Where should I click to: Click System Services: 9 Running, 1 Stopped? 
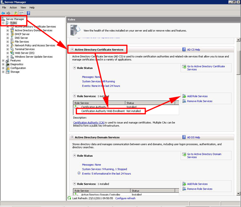pyautogui.click(x=105, y=169)
